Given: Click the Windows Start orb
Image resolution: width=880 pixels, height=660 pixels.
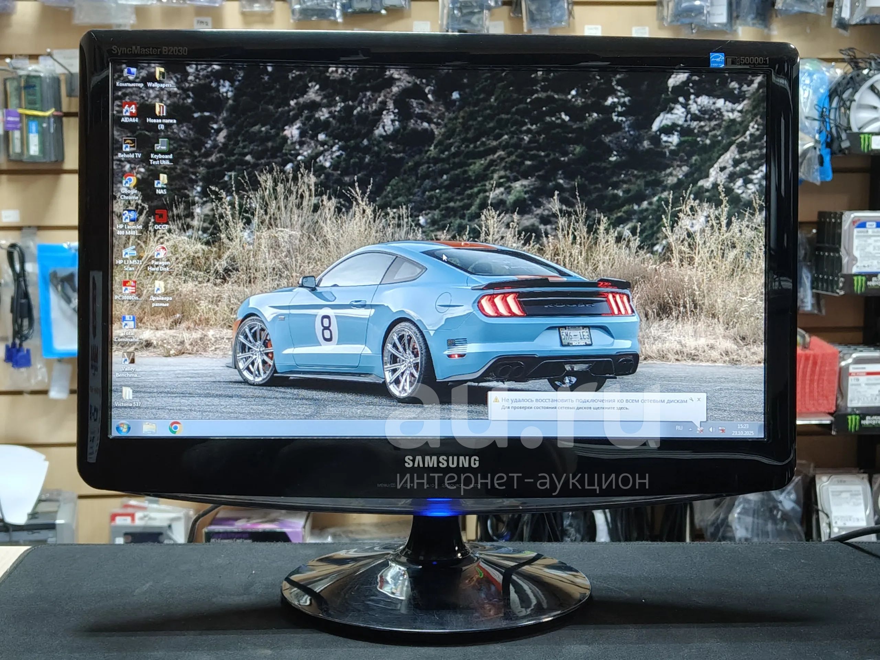Looking at the screenshot, I should [x=123, y=428].
